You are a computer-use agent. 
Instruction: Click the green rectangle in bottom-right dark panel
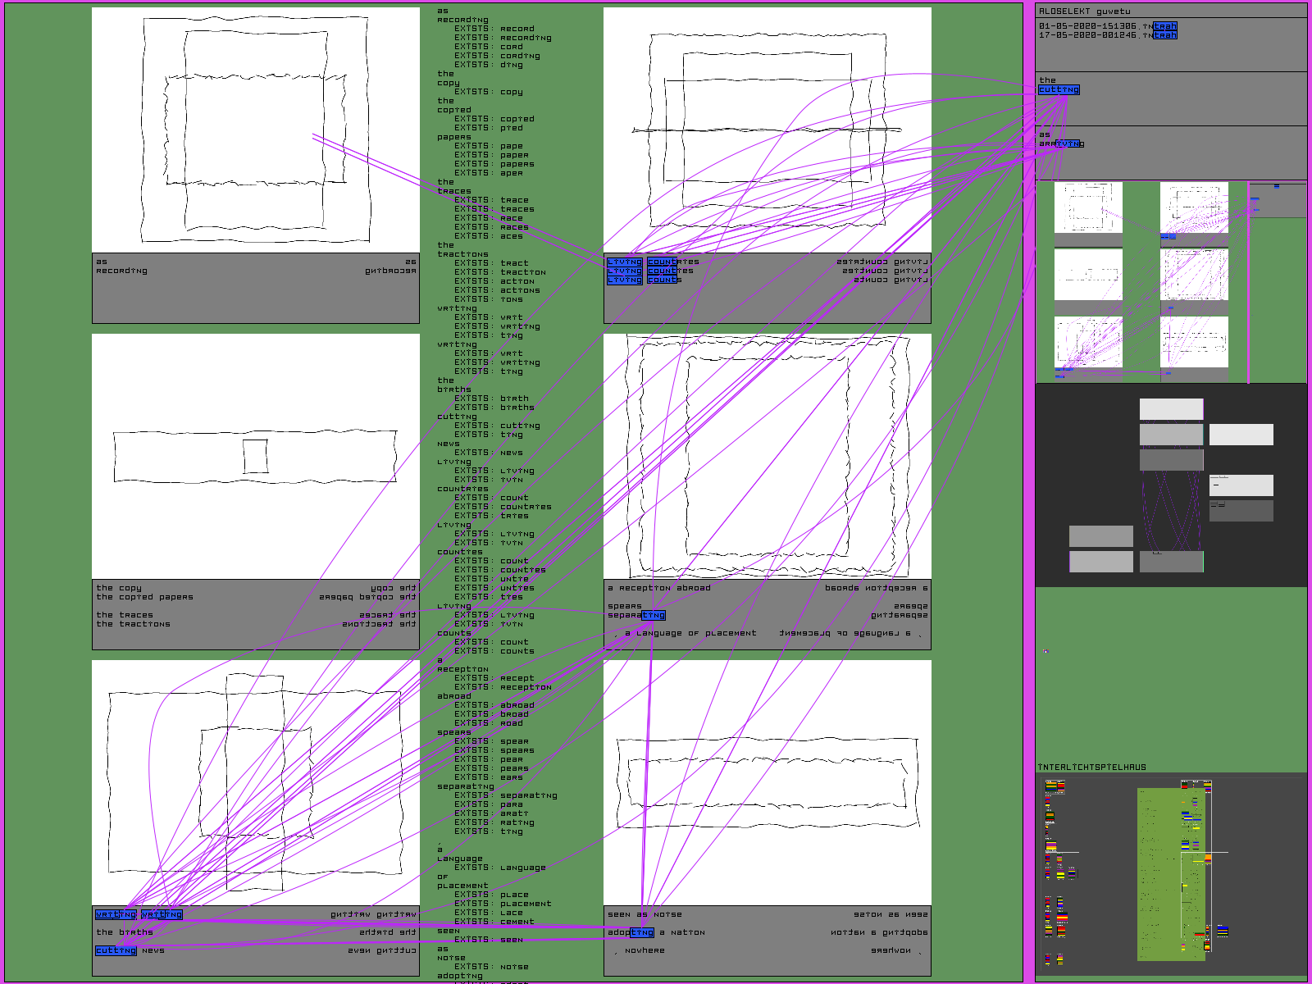tap(1170, 873)
